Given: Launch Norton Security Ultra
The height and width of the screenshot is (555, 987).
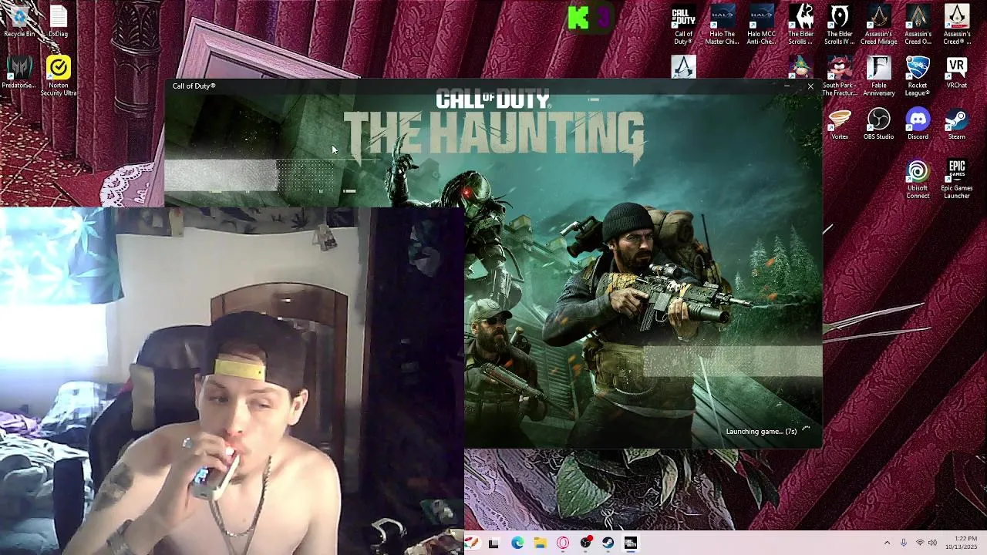Looking at the screenshot, I should (59, 77).
